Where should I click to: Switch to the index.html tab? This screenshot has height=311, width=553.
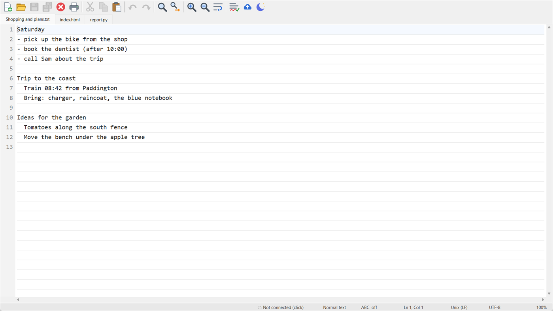(70, 20)
